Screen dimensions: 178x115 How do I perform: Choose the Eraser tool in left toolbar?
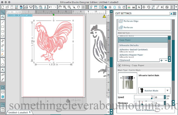pyautogui.click(x=3, y=75)
